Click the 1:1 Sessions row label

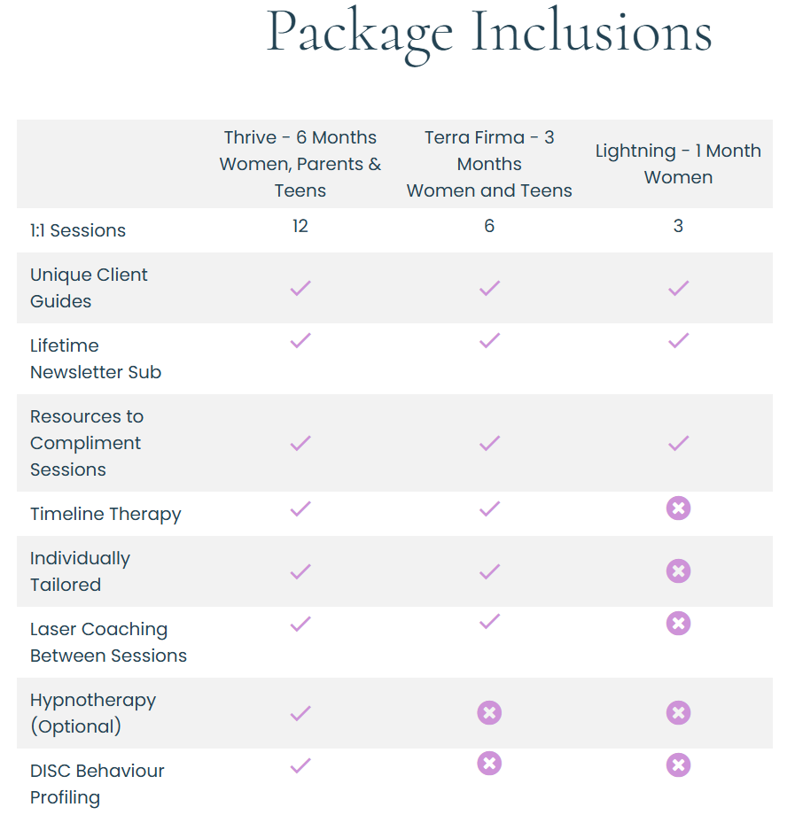(78, 230)
